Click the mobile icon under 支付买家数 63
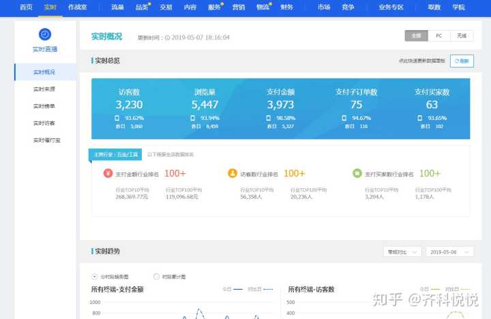Screen dimensions: 491x319 tap(420, 118)
